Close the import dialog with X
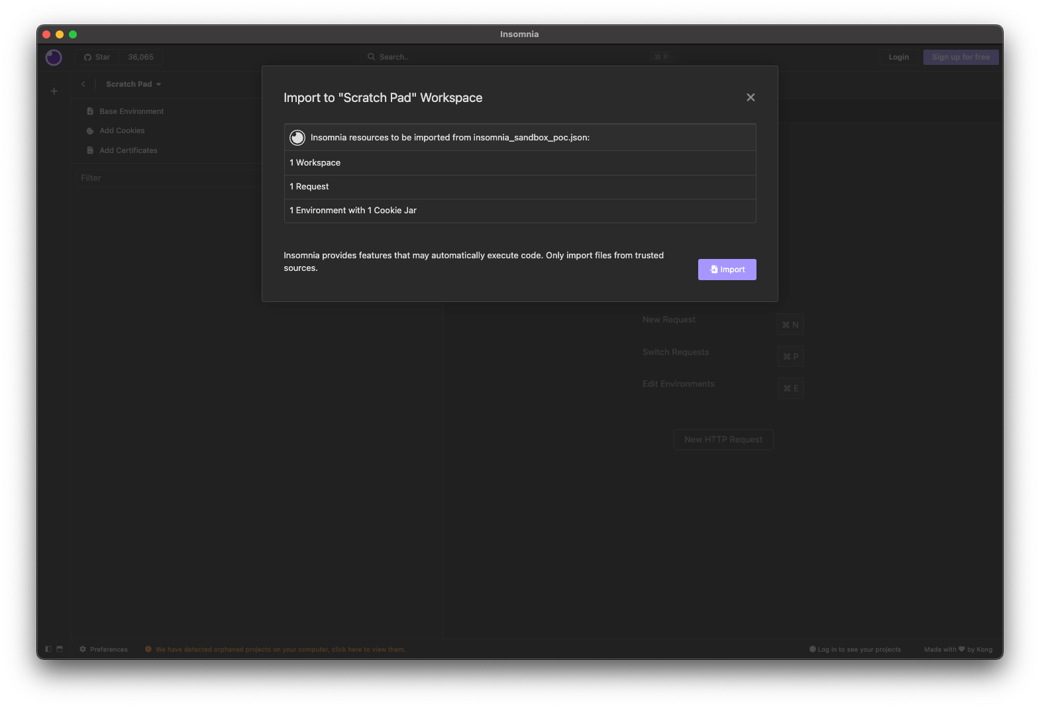The height and width of the screenshot is (708, 1040). pyautogui.click(x=751, y=97)
